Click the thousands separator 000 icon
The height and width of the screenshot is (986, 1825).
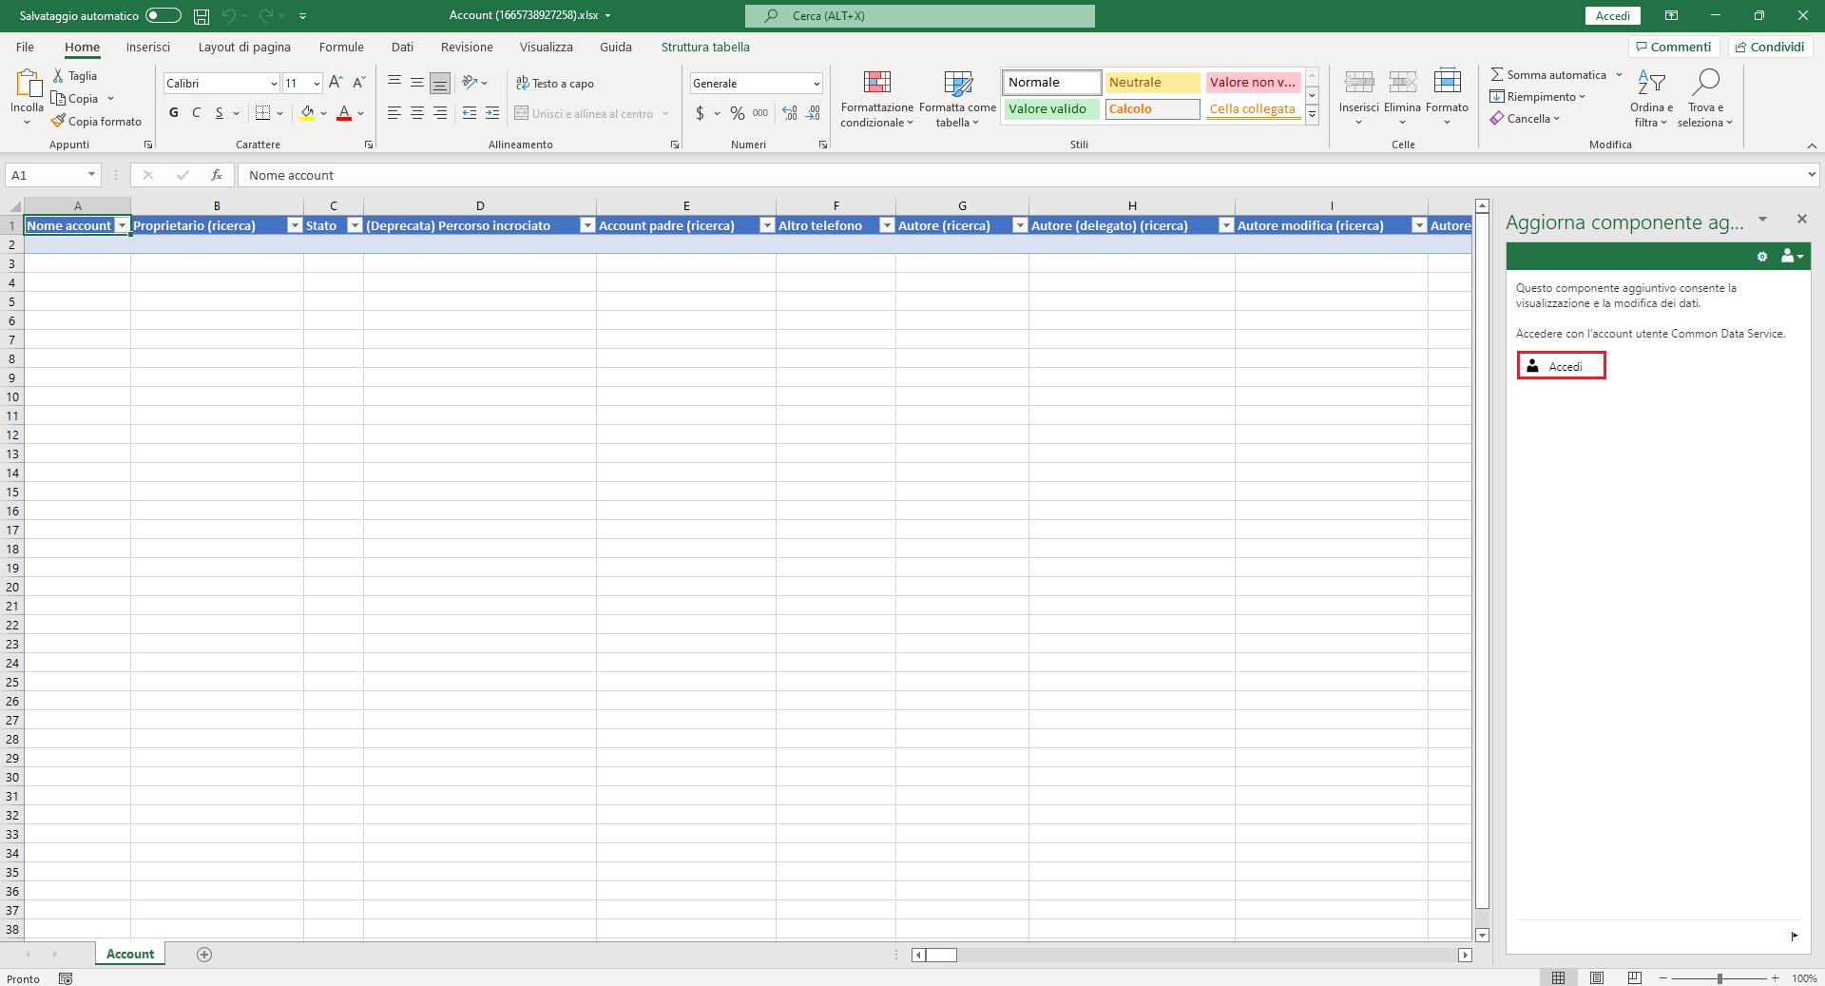click(x=759, y=113)
